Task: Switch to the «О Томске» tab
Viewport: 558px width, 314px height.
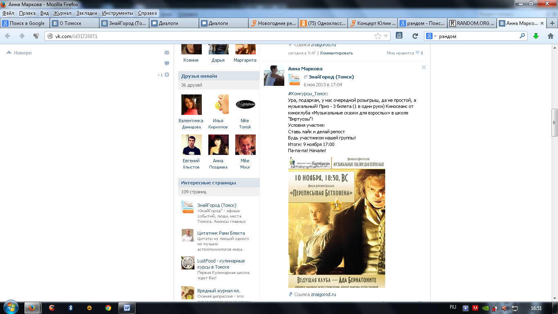Action: coord(75,23)
